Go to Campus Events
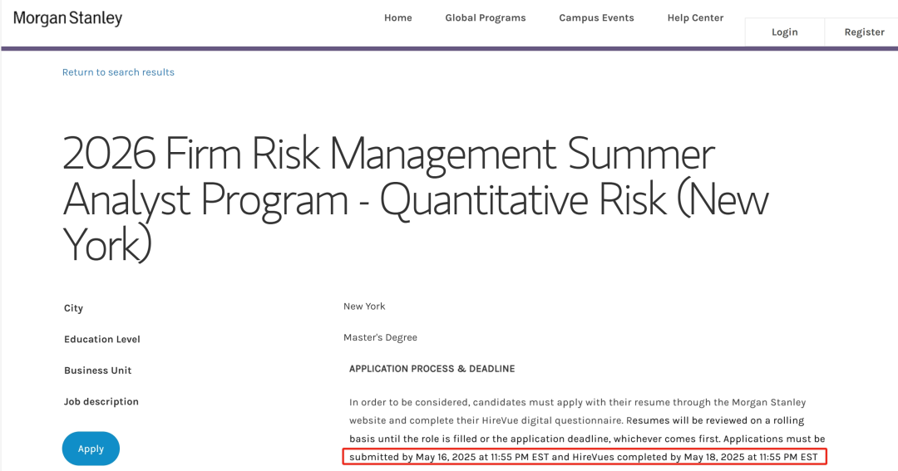The image size is (898, 471). 596,17
